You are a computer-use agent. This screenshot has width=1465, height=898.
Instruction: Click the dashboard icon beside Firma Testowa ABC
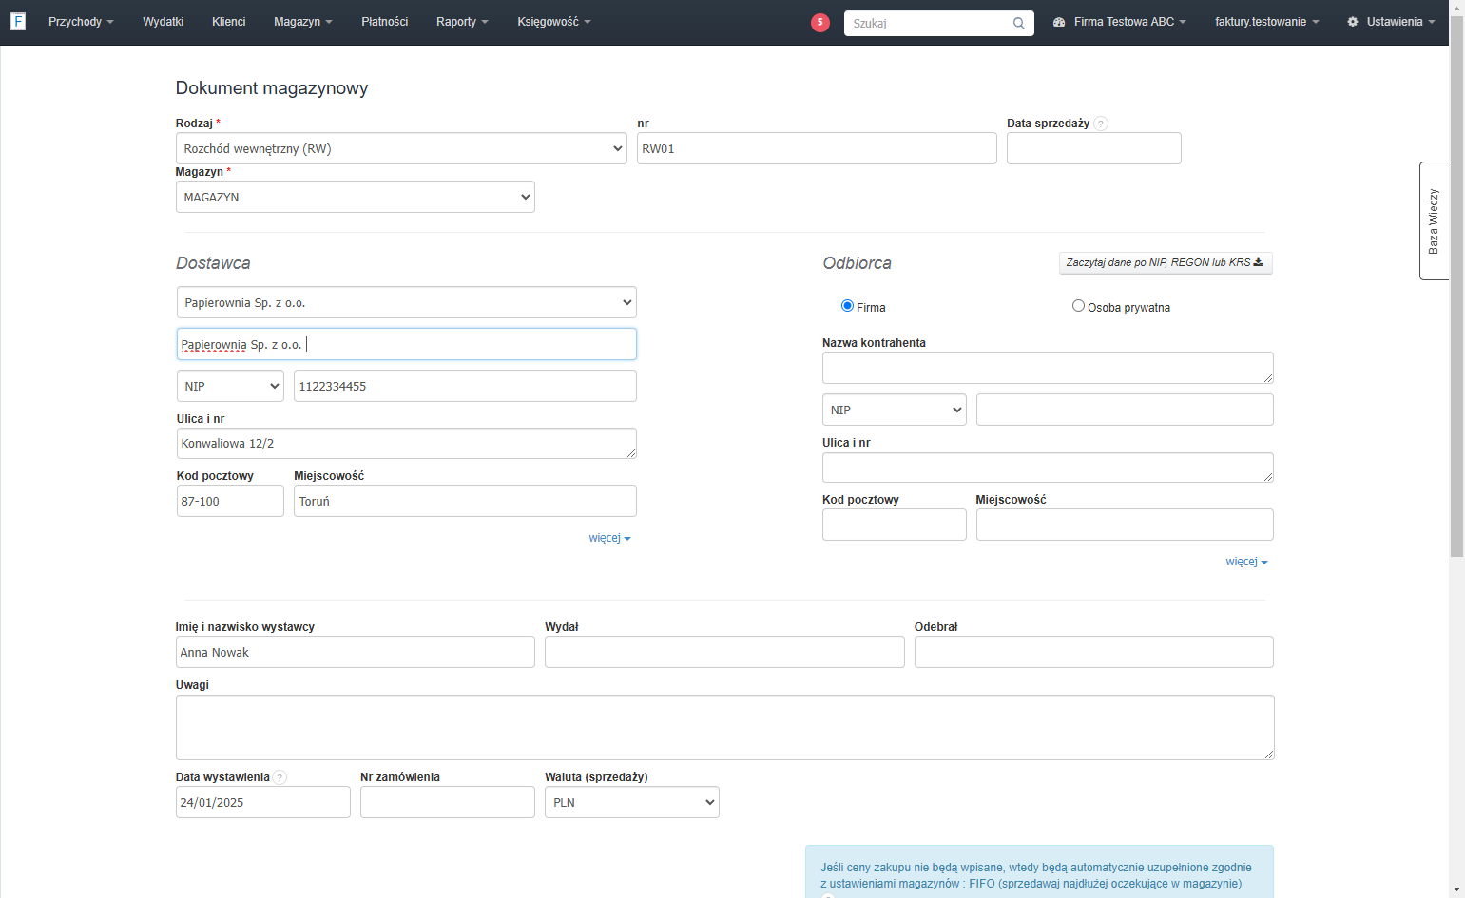(1059, 22)
